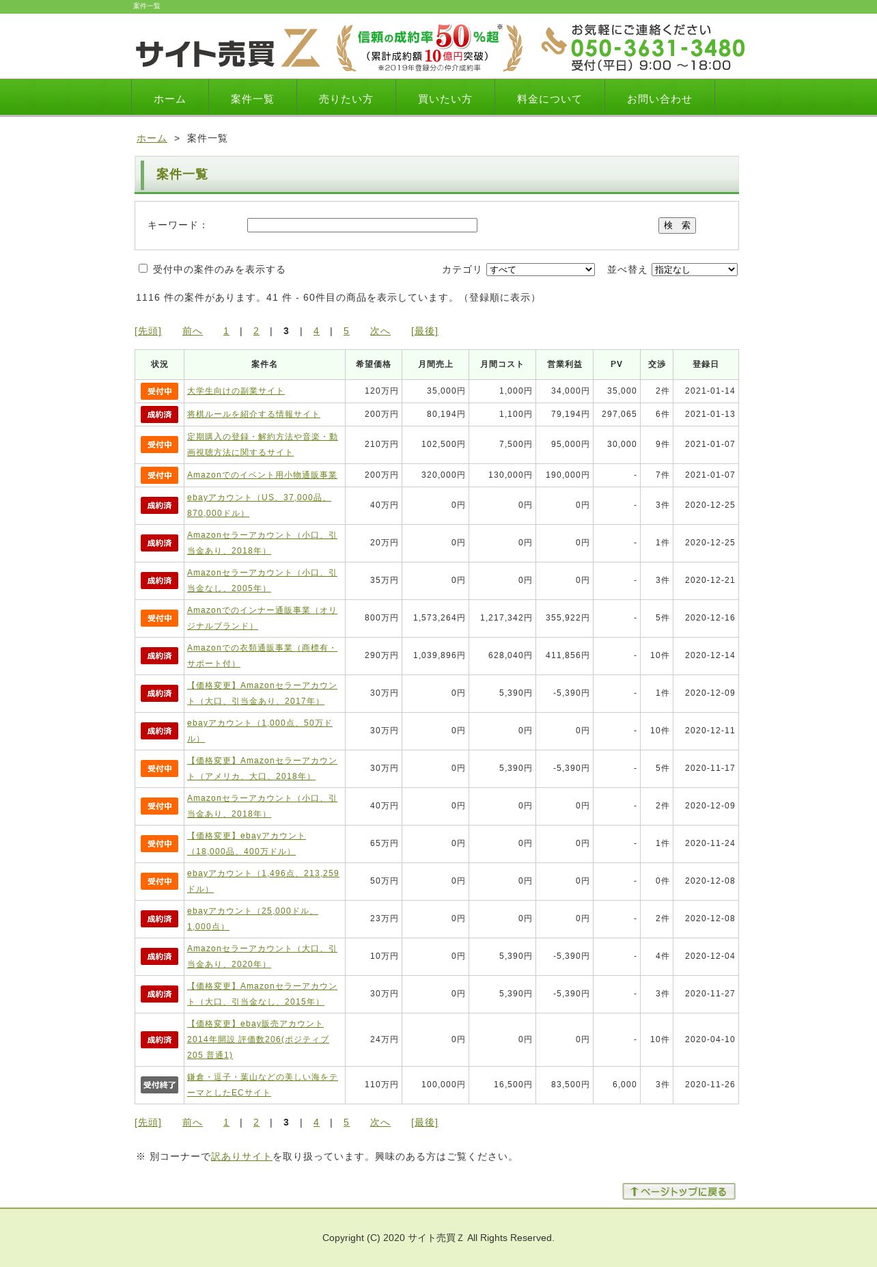This screenshot has width=877, height=1267.
Task: Open the ホーム navigation menu item
Action: pos(170,98)
